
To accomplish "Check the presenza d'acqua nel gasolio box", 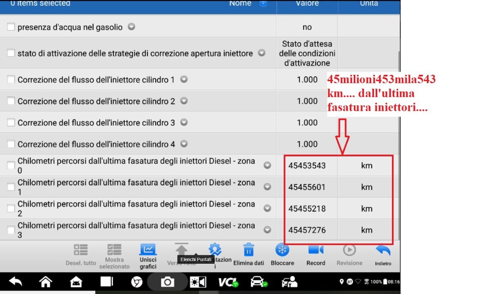I will tap(11, 27).
